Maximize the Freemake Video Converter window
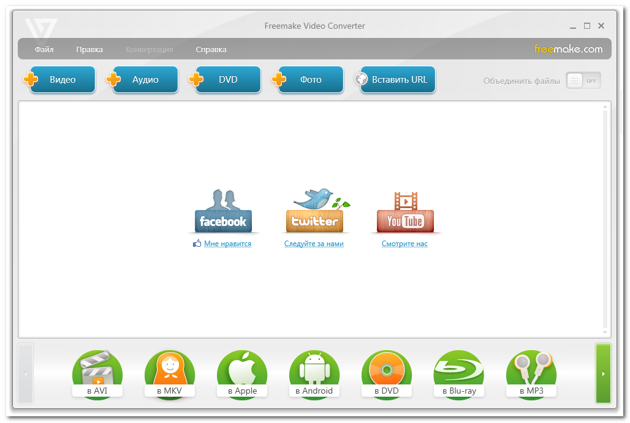Screen dimensions: 630x423 587,26
